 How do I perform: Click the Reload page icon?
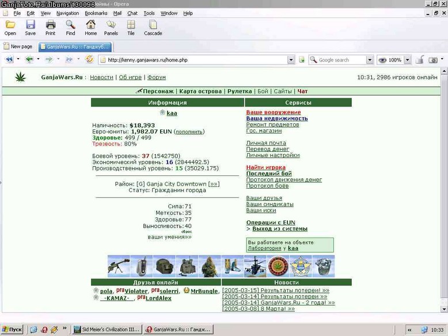(x=89, y=59)
